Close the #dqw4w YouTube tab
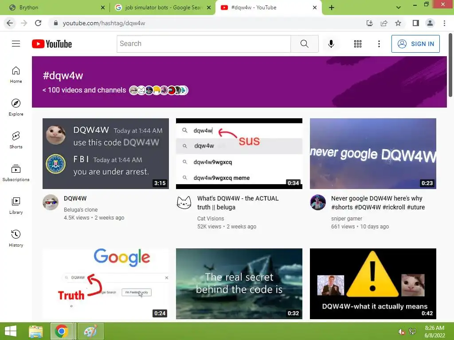This screenshot has width=454, height=340. click(x=315, y=8)
